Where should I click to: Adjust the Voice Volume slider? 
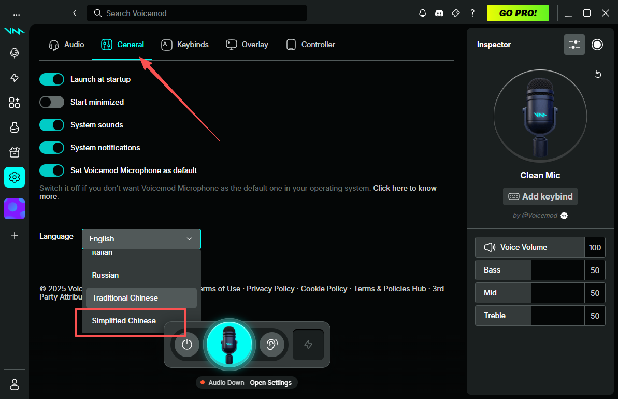point(530,247)
